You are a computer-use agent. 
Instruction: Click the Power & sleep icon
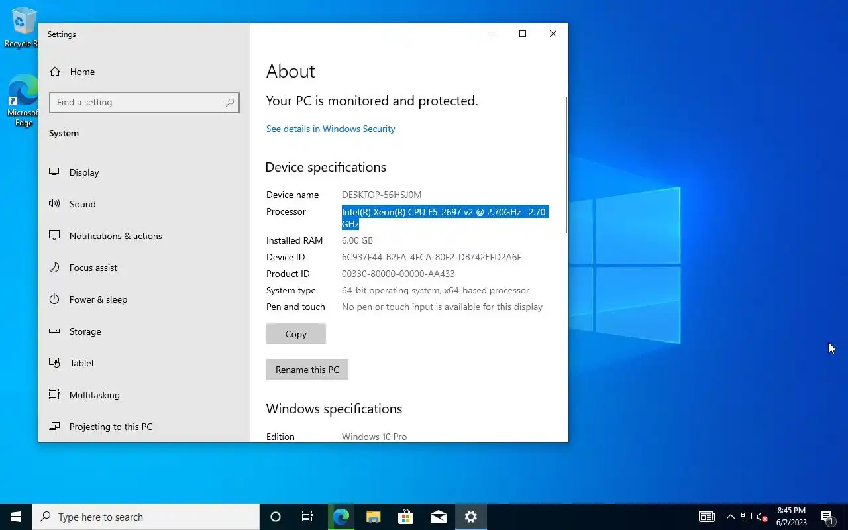tap(54, 299)
